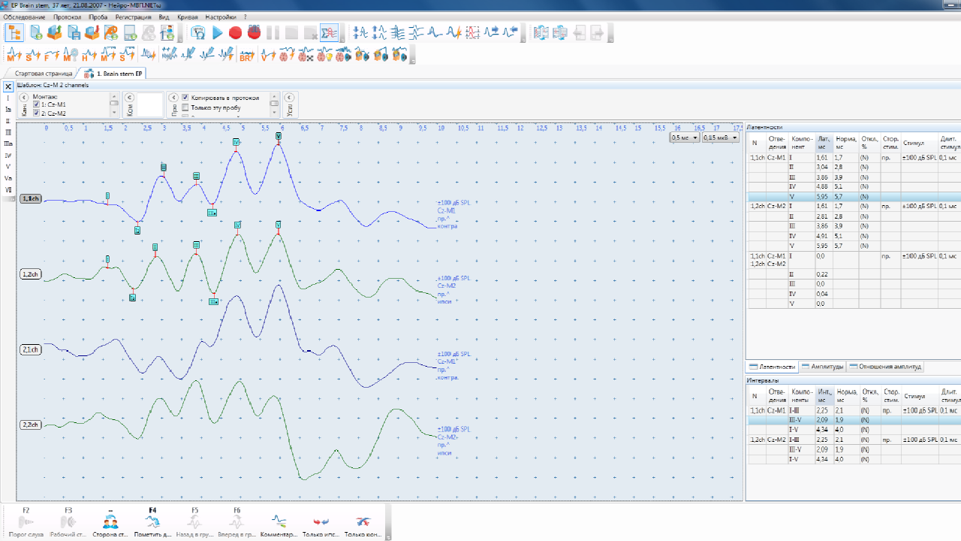Viewport: 961px width, 541px height.
Task: Click the peak marker IV on trace 1,1ch
Action: 236,141
